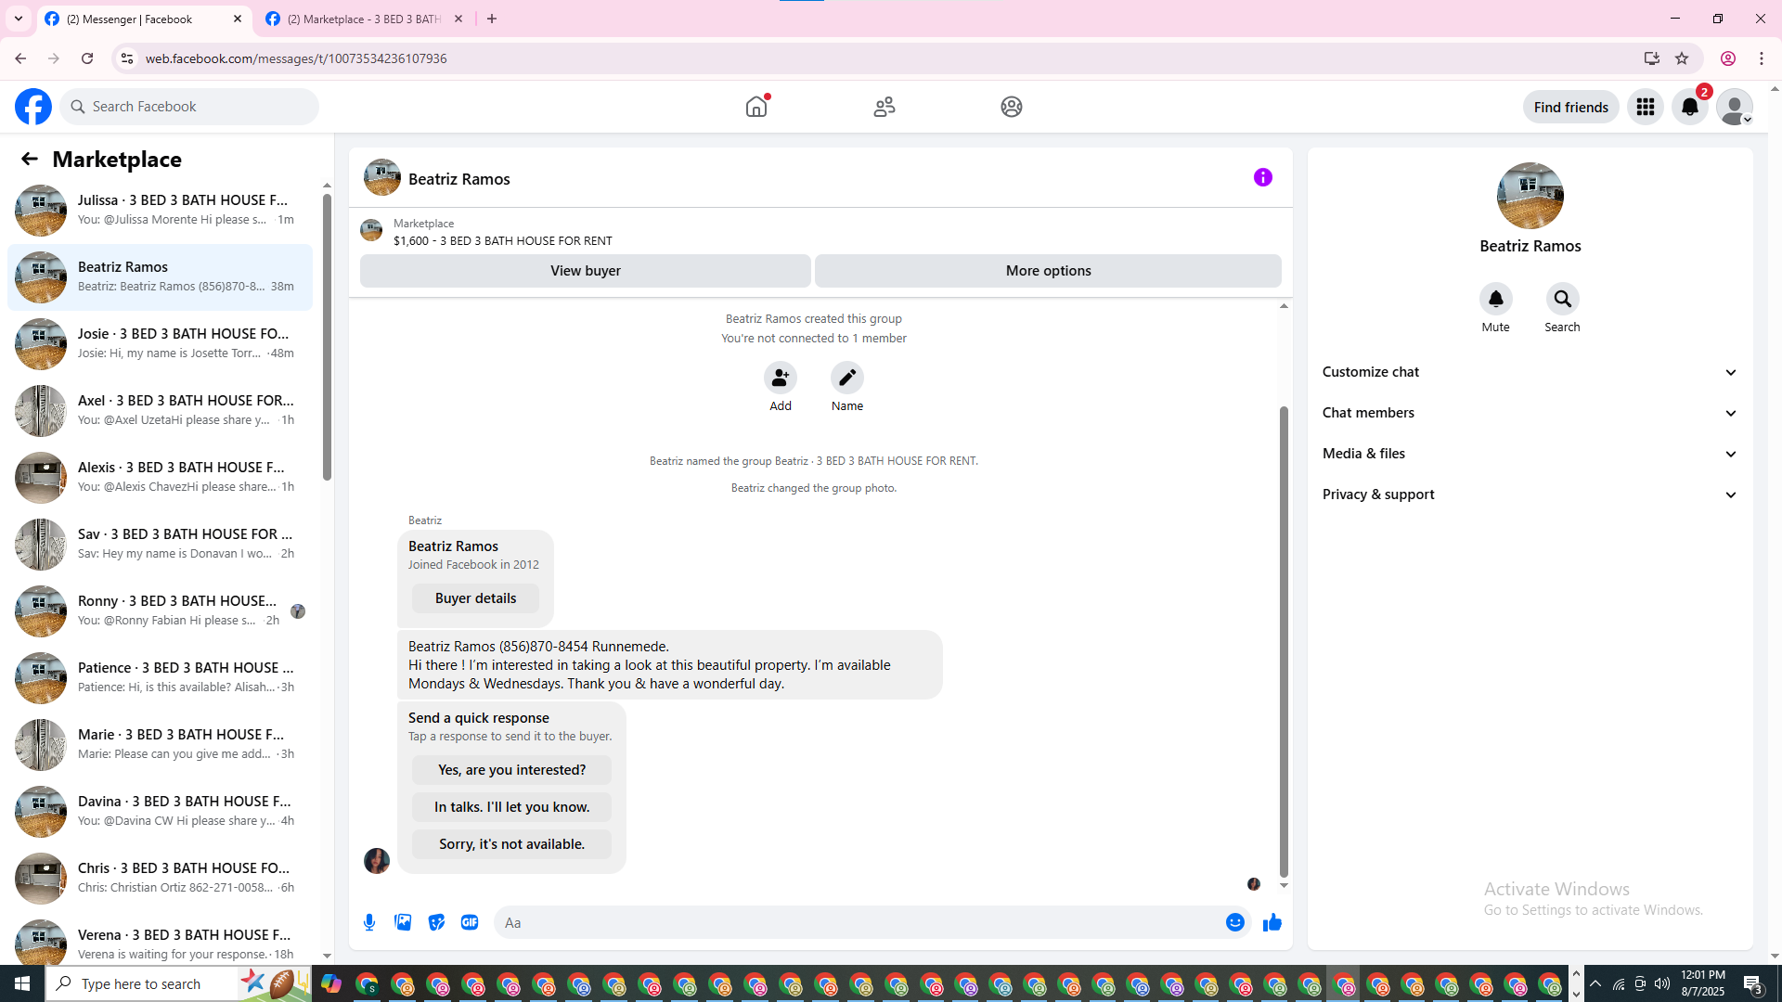Screen dimensions: 1782x1002
Task: Mute the Beatriz Ramos conversation
Action: 1495,300
